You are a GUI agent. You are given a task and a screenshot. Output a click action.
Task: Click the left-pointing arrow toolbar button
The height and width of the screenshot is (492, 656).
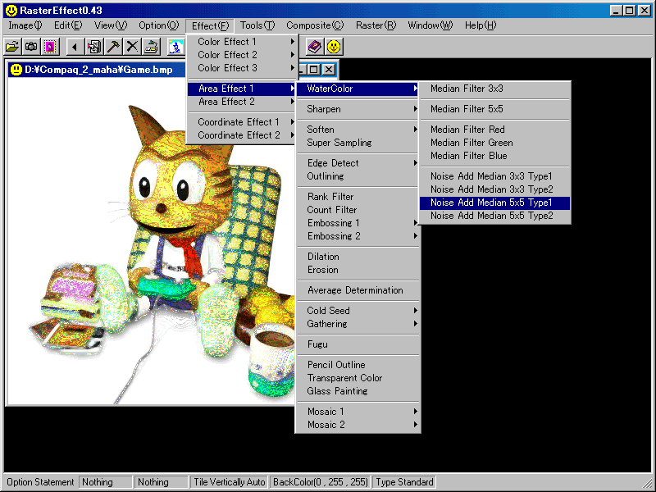[x=75, y=47]
